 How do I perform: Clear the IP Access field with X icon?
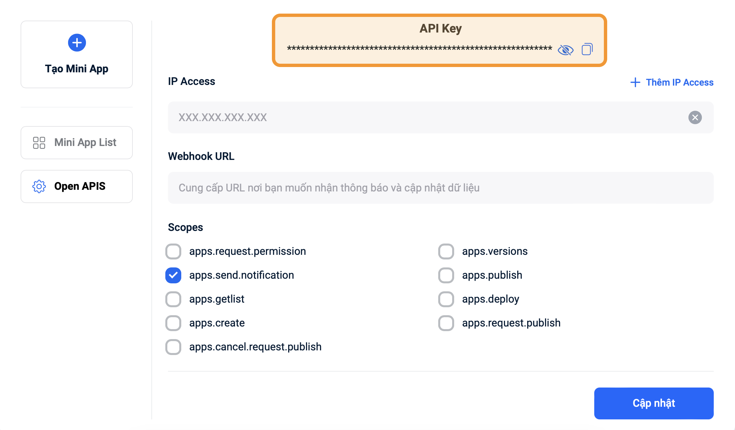coord(695,117)
